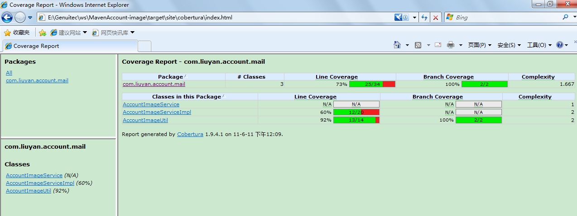Click the 1.667 complexity value
Image resolution: width=577 pixels, height=216 pixels.
(x=567, y=84)
